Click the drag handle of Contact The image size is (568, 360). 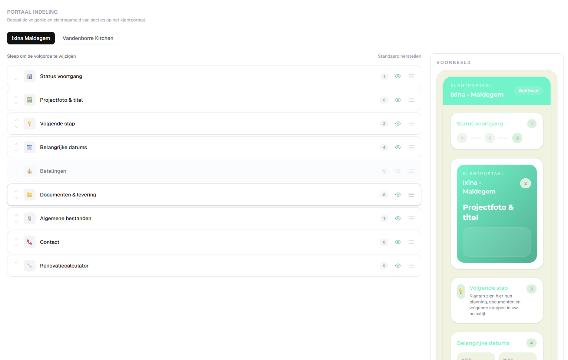[x=411, y=242]
